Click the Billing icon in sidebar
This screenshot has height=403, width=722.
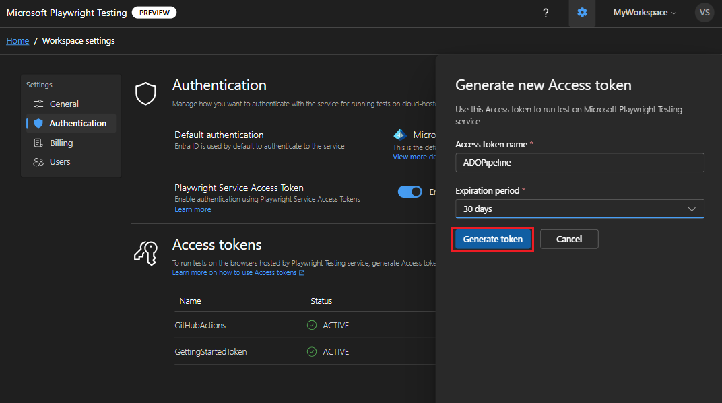click(x=38, y=143)
